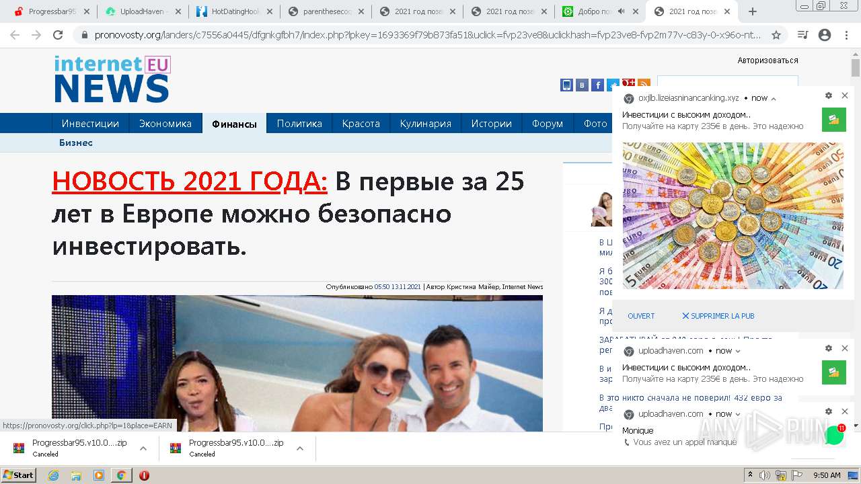Image resolution: width=861 pixels, height=484 pixels.
Task: Bookmark this page with the star icon
Action: click(776, 35)
